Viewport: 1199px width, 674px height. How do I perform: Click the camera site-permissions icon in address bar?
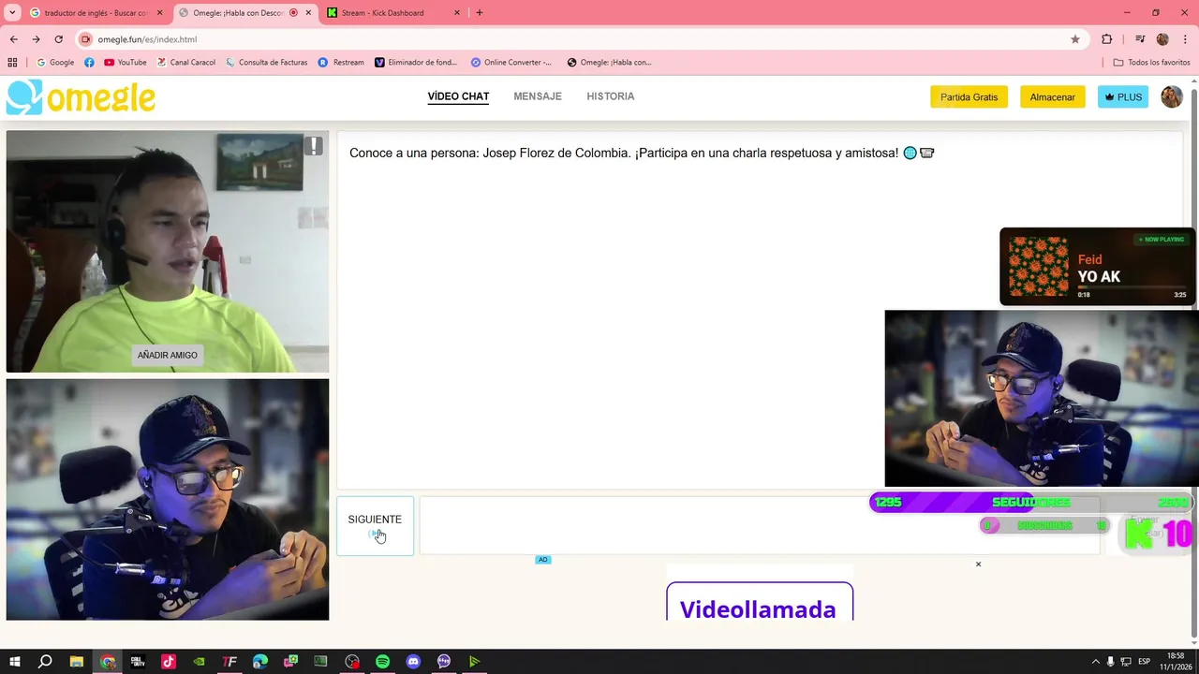[x=86, y=39]
